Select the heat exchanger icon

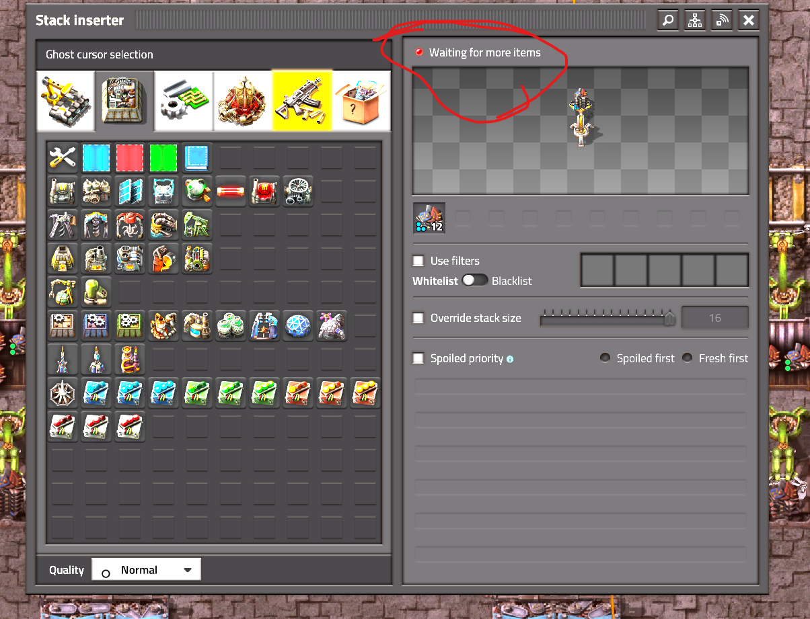tap(266, 192)
